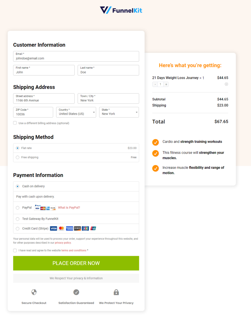Click the Satisfaction Guaranteed checkmark icon
The width and height of the screenshot is (251, 320).
(x=76, y=292)
